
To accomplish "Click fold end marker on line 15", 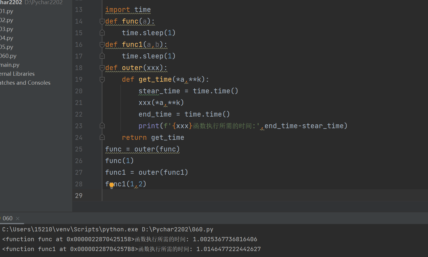I will coord(102,33).
